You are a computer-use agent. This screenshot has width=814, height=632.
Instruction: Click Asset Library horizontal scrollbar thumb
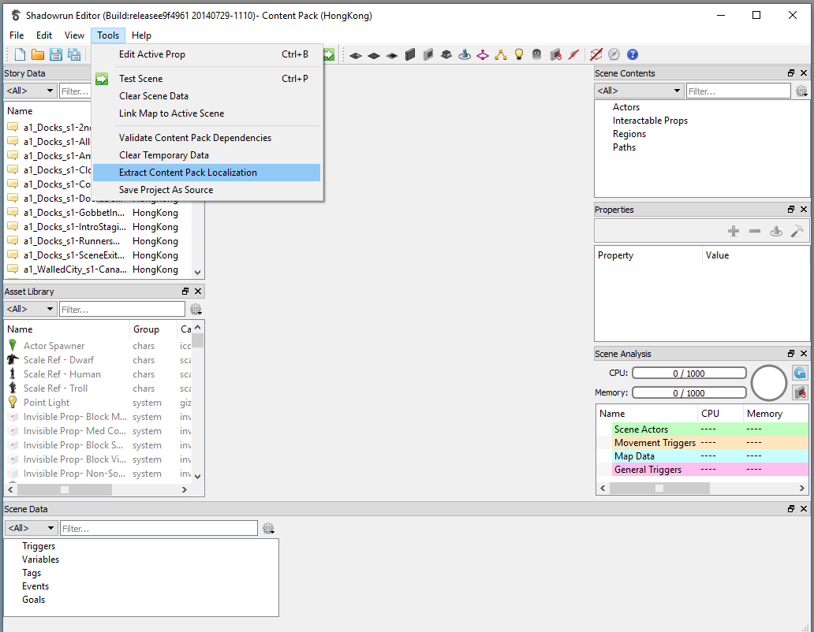[x=65, y=489]
